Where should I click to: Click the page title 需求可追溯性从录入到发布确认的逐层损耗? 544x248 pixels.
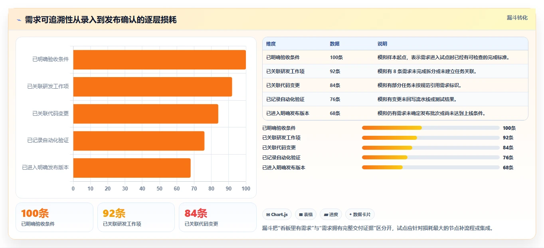(101, 20)
